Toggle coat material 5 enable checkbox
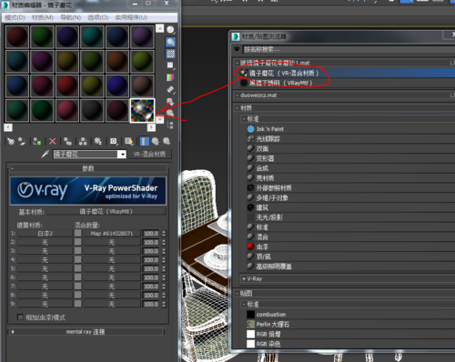Image resolution: width=455 pixels, height=362 pixels. coord(78,268)
